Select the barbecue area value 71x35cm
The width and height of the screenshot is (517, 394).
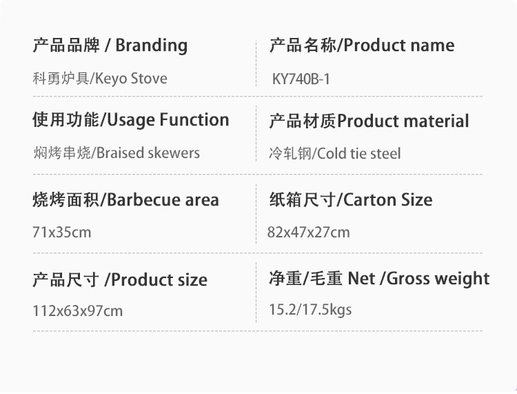coord(61,232)
